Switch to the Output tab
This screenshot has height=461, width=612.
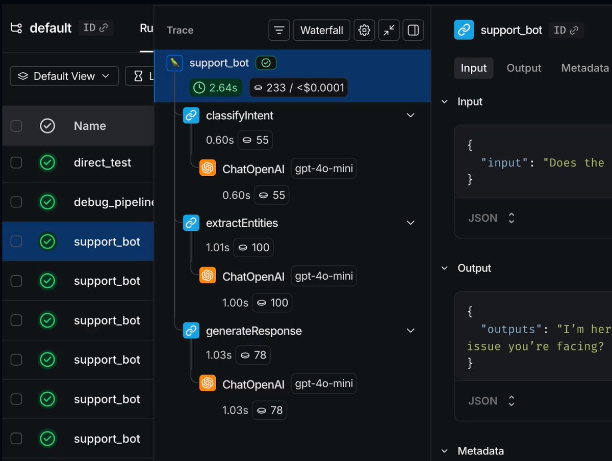(x=524, y=68)
